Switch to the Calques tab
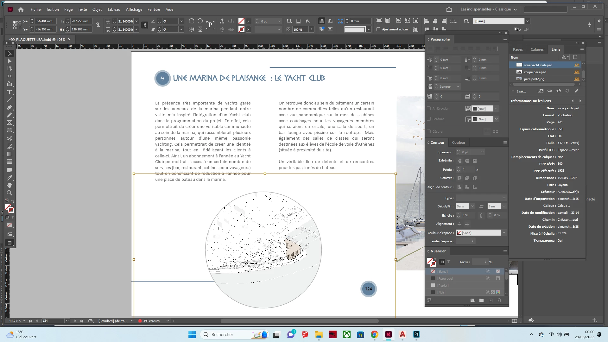608x342 pixels. [x=537, y=49]
